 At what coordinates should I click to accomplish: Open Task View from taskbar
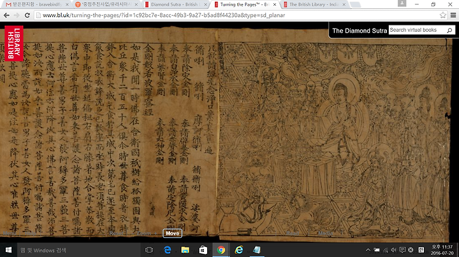(149, 250)
